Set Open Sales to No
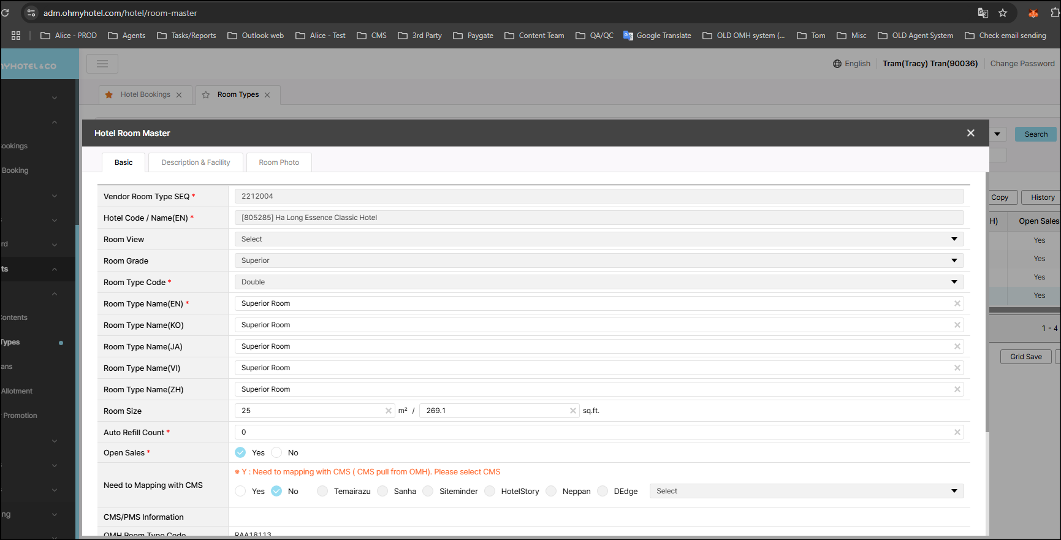The height and width of the screenshot is (540, 1061). pos(277,452)
